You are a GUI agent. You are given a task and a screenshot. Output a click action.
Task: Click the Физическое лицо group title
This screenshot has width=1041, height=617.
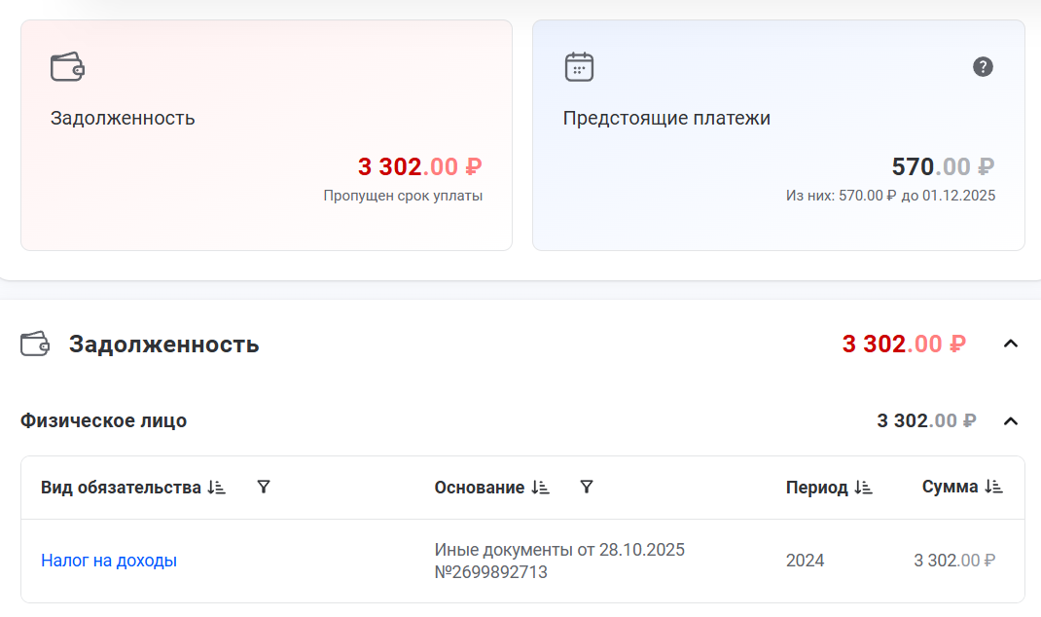click(x=104, y=421)
